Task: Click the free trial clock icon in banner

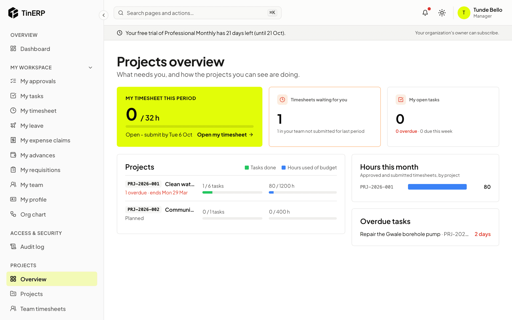Action: pos(120,33)
